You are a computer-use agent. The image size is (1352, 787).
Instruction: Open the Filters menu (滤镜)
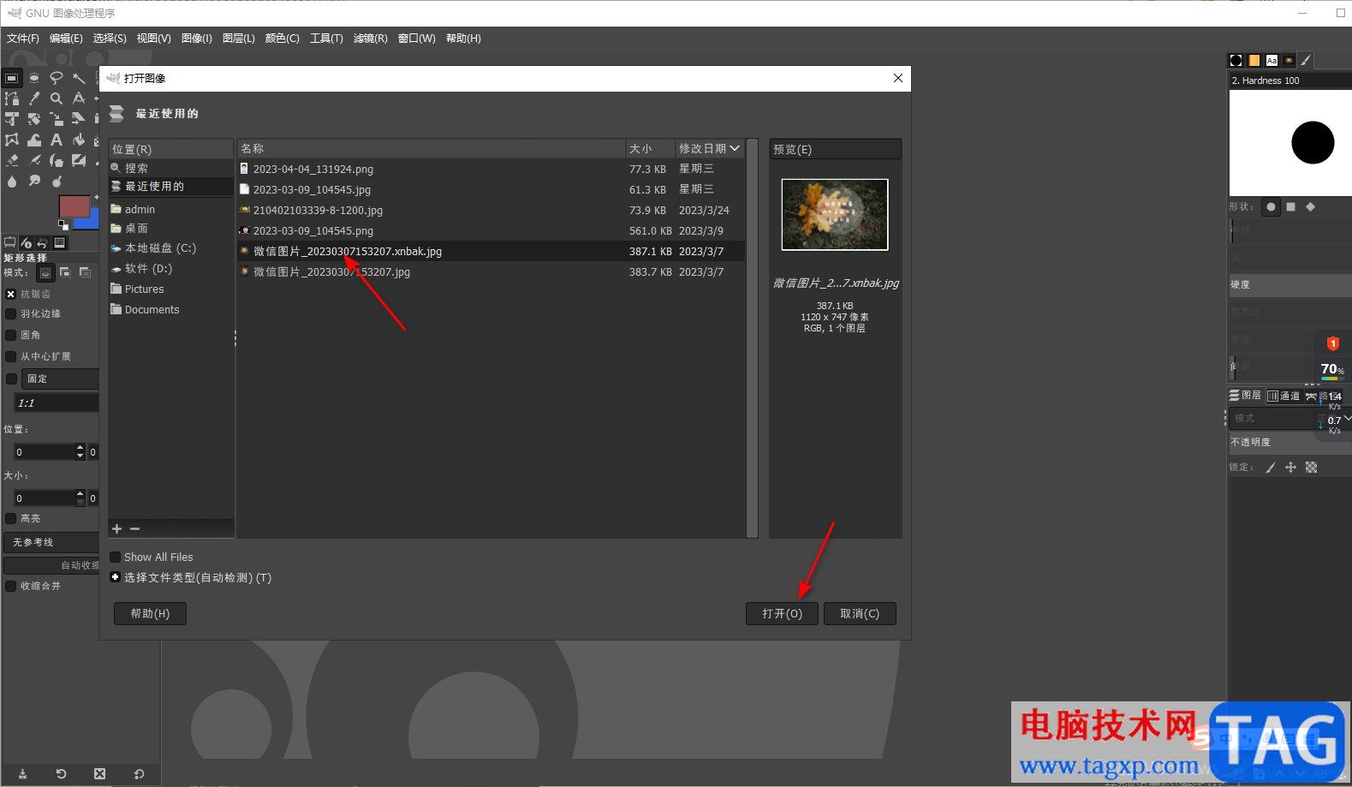pos(370,39)
